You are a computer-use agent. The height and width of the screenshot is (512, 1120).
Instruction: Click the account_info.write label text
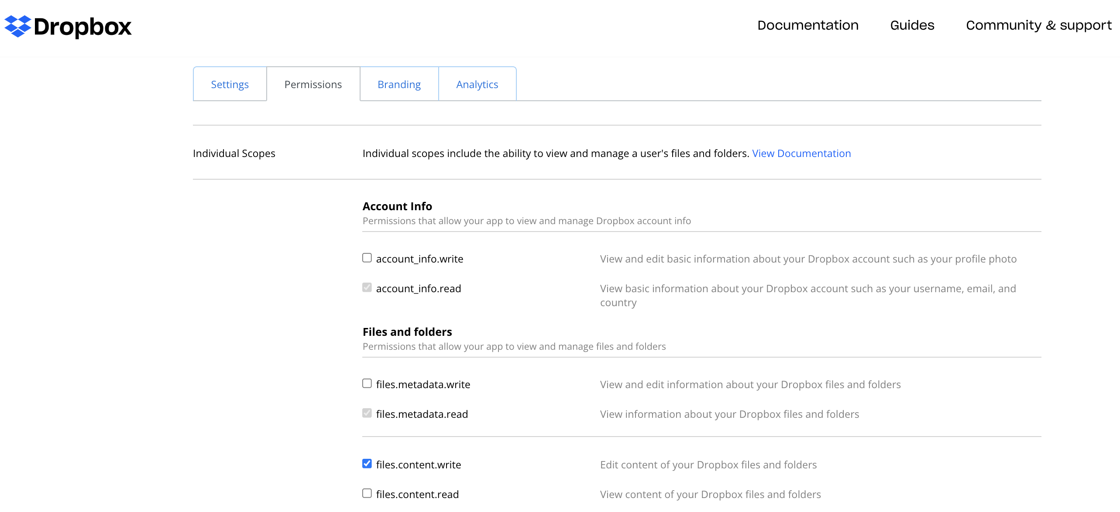coord(419,259)
